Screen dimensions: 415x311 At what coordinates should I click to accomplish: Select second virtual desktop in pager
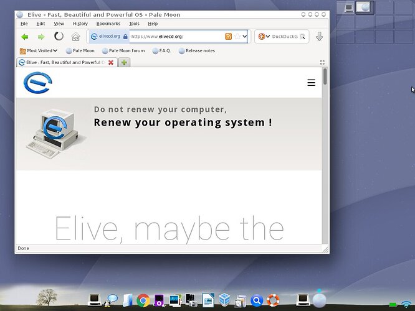(x=365, y=7)
